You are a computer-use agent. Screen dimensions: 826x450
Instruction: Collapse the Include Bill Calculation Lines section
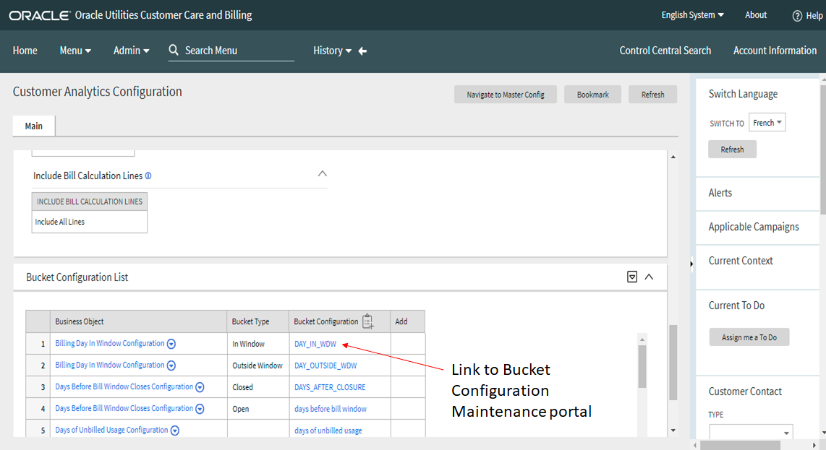[323, 173]
